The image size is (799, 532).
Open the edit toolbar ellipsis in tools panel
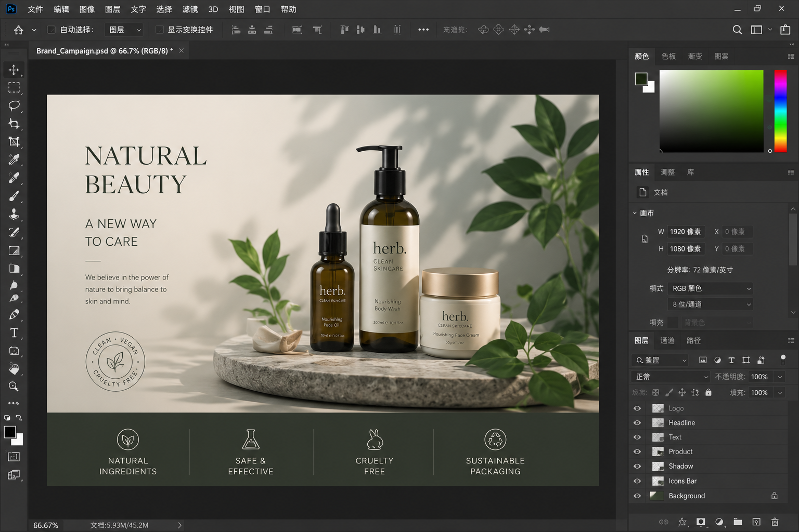(14, 403)
